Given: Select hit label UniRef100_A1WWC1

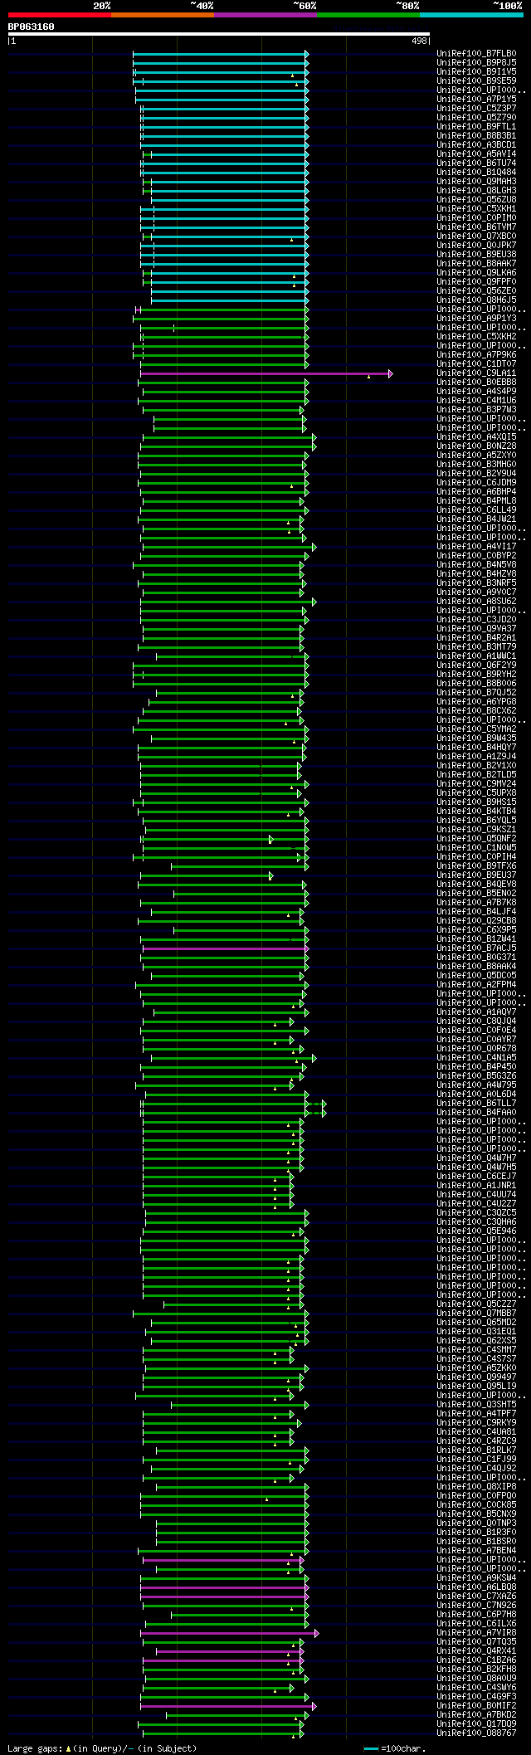Looking at the screenshot, I should click(x=476, y=656).
